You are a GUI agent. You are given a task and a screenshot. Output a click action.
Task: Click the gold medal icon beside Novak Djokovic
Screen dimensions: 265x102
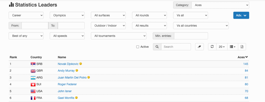[x=81, y=64]
